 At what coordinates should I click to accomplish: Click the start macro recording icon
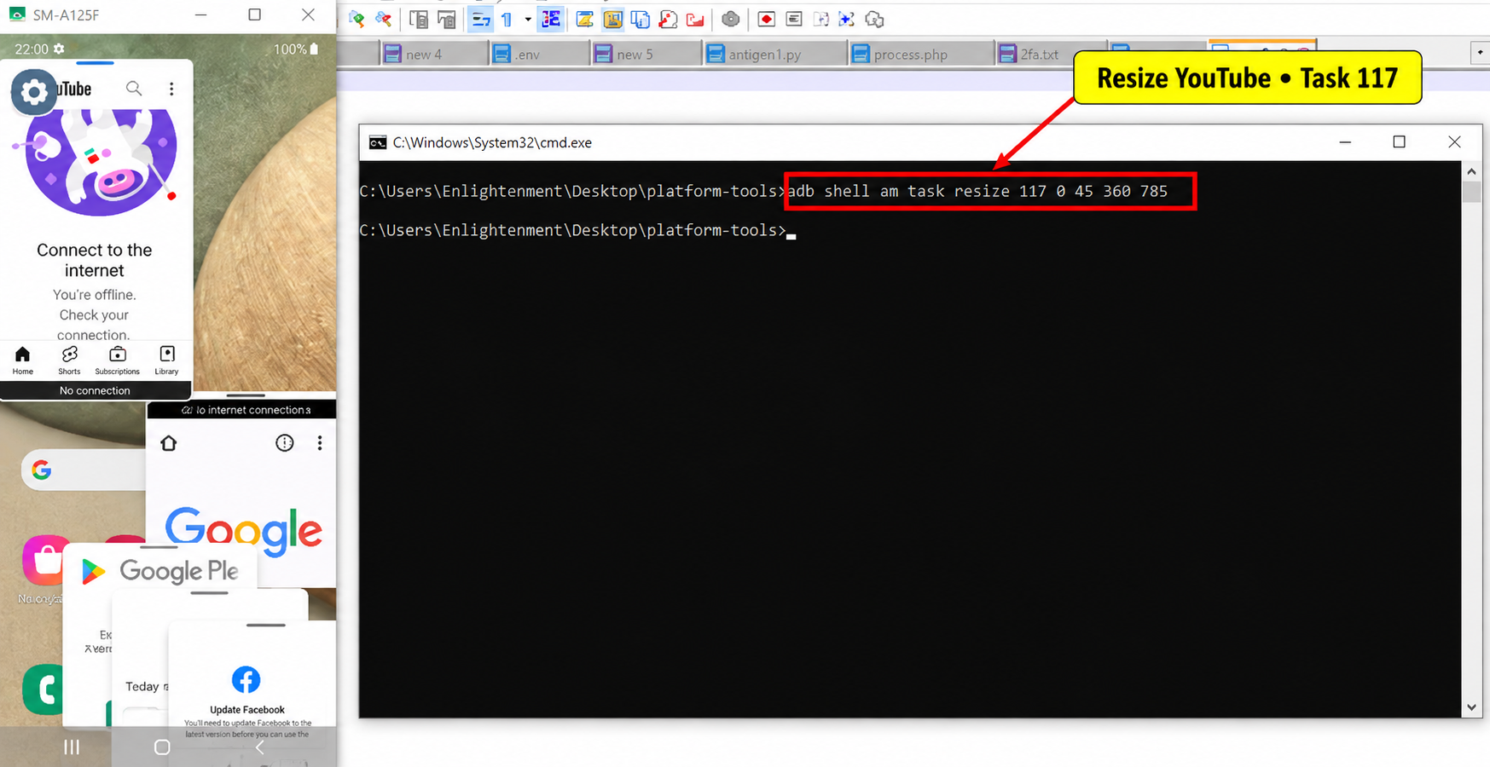click(766, 20)
